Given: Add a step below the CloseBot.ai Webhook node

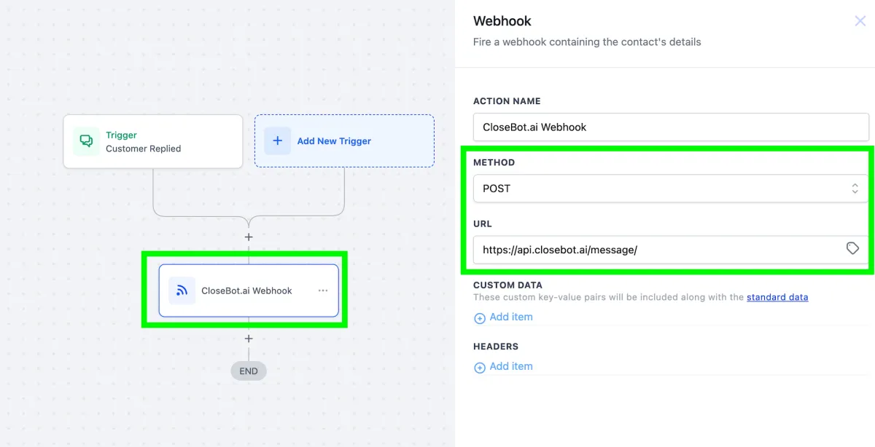Looking at the screenshot, I should [x=249, y=339].
